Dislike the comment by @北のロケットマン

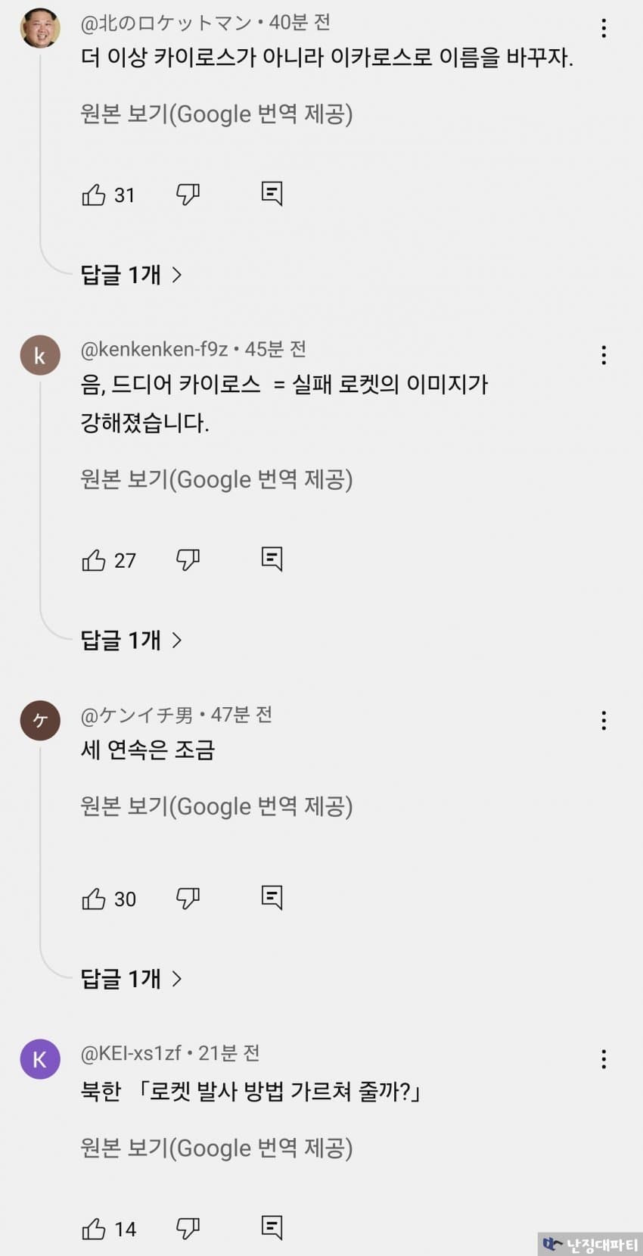click(188, 195)
